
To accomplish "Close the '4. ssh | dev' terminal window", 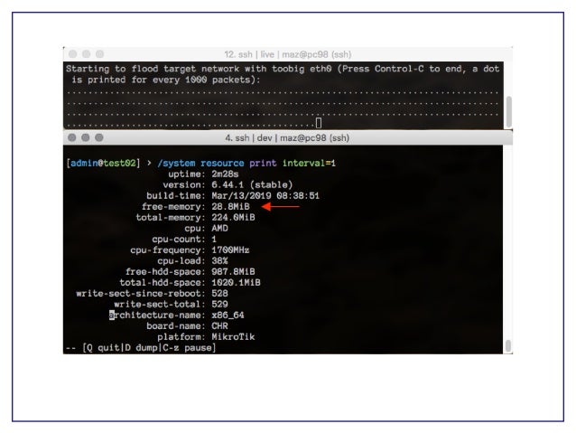I will tap(72, 137).
